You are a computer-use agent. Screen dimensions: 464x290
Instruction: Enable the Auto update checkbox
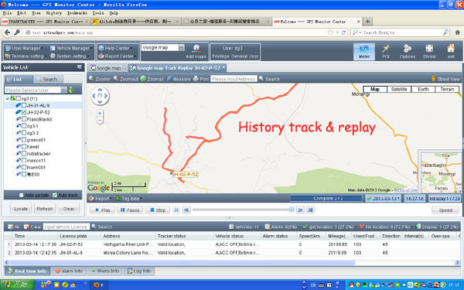point(22,195)
